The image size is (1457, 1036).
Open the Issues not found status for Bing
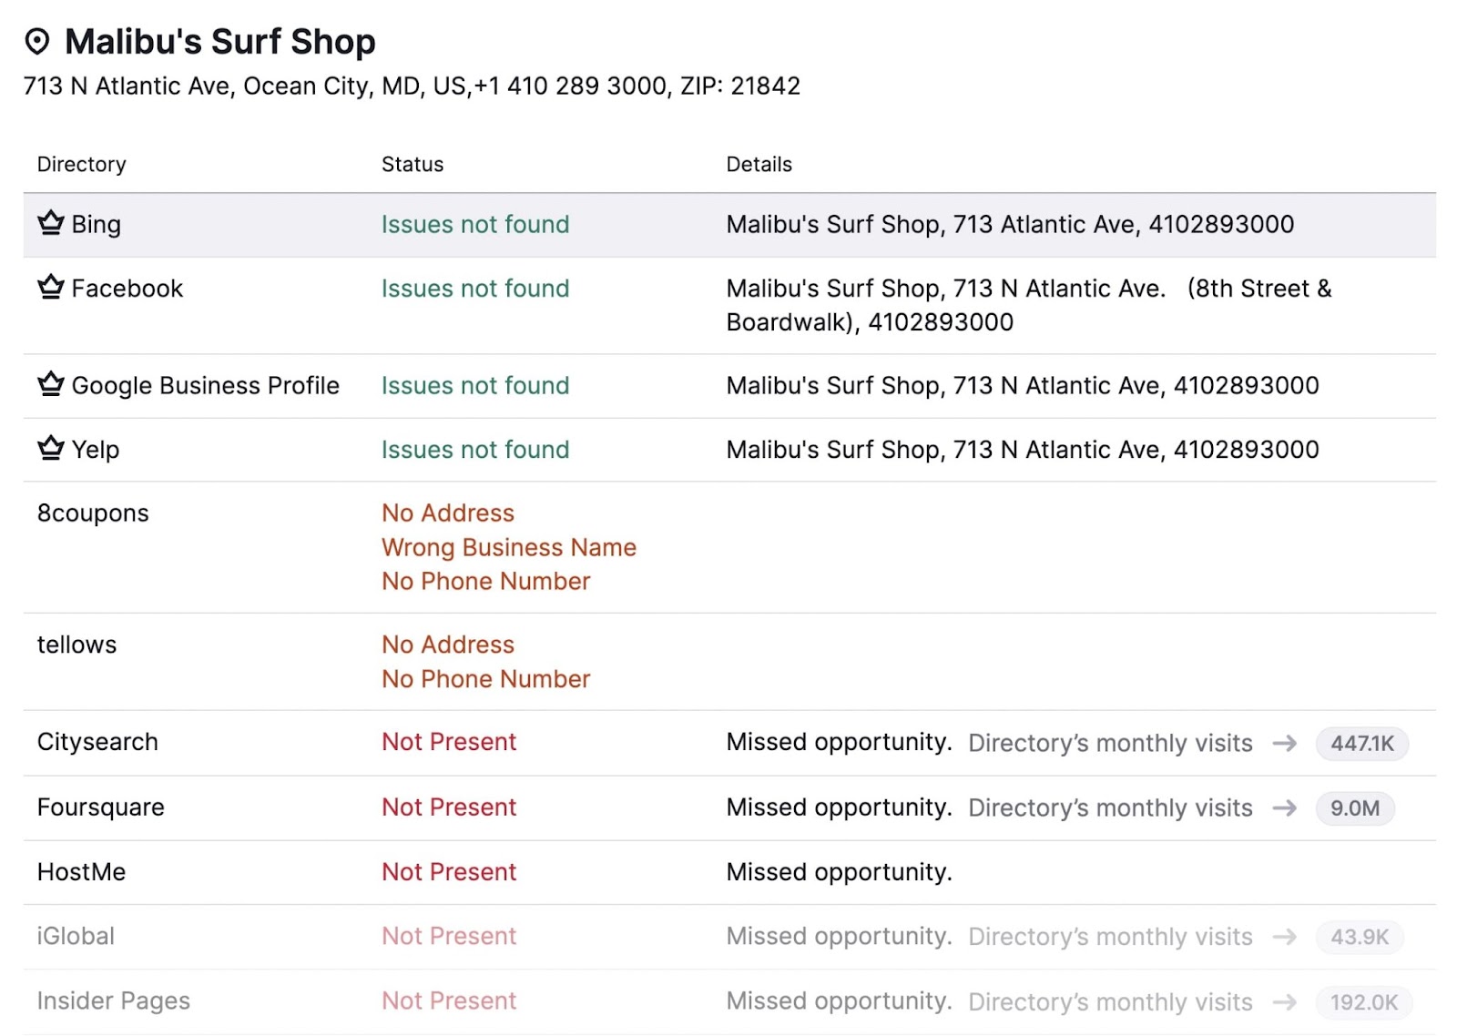point(474,224)
